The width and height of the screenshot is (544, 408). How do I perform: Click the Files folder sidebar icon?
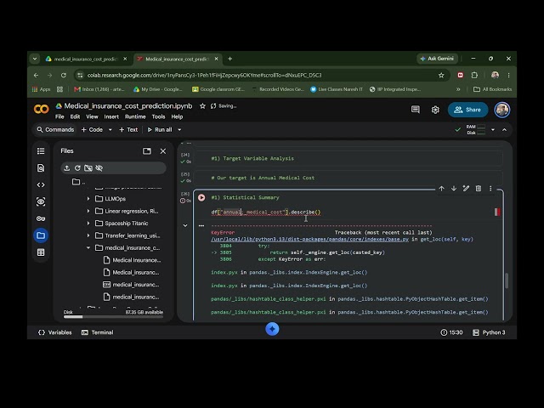pyautogui.click(x=41, y=235)
